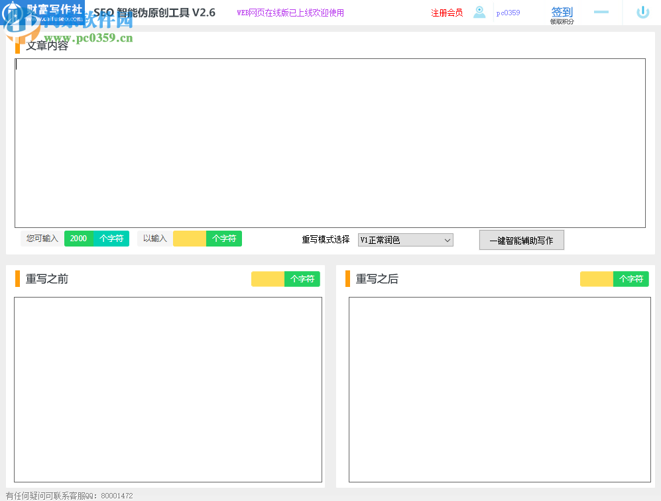
Task: Click the green 个字符 badge next to 以输入
Action: [223, 238]
